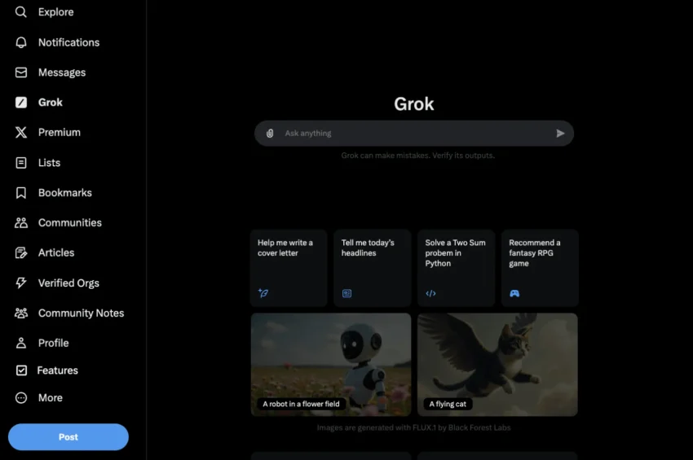The width and height of the screenshot is (693, 460).
Task: Click the Bookmarks ribbon icon
Action: (x=21, y=193)
